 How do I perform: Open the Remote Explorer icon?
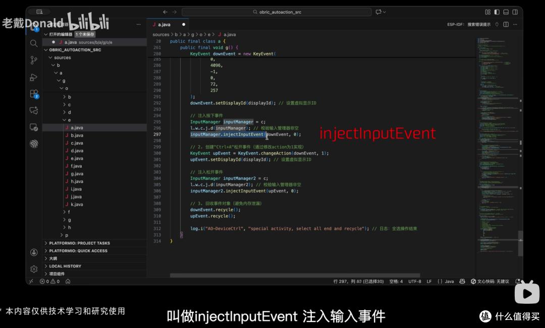pyautogui.click(x=34, y=127)
